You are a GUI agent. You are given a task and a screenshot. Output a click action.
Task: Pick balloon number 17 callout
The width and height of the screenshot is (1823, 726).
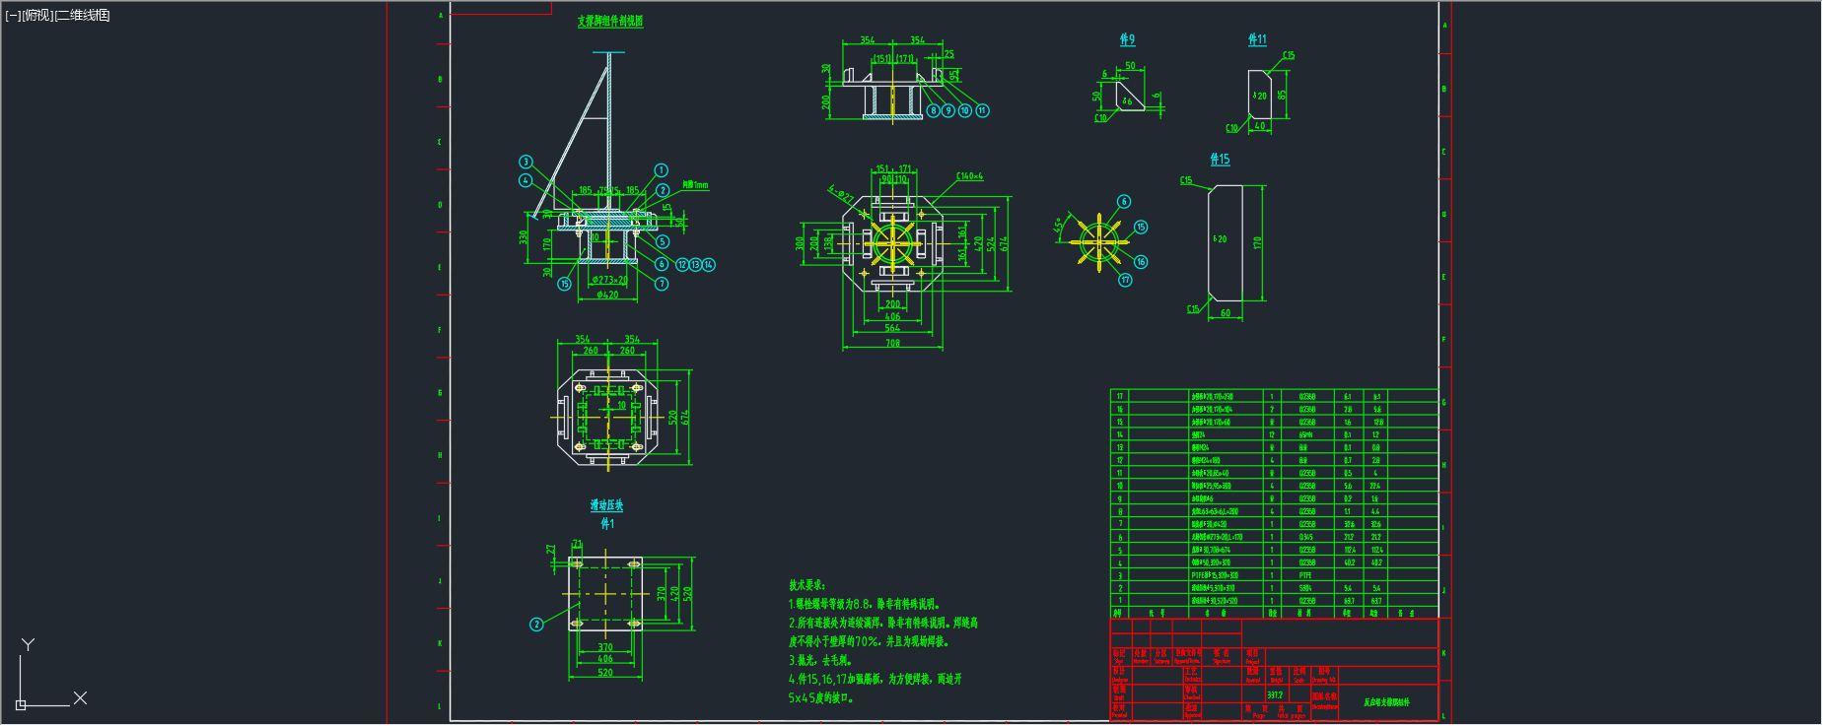click(x=1125, y=280)
